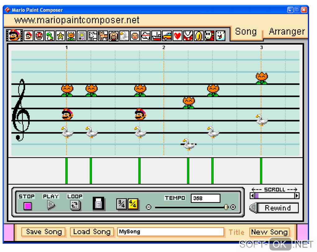Click the measure 2 marker

pyautogui.click(x=164, y=48)
